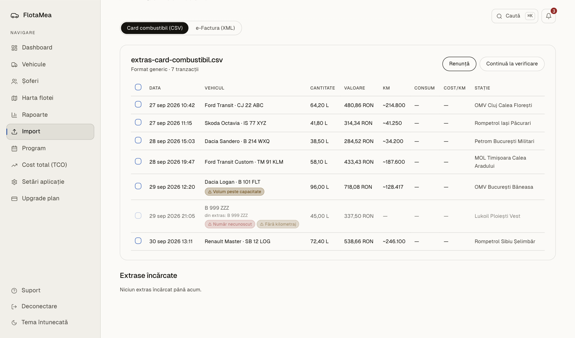
Task: Check the Ford Transit CJ 22 ABC row
Action: (x=138, y=104)
